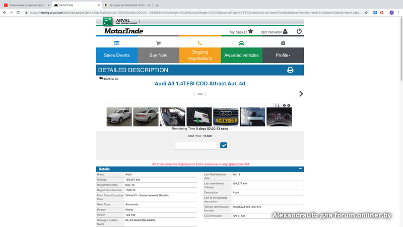The image size is (403, 227).
Task: Click the phone icon above Ongoing negotiations
Action: click(x=199, y=43)
